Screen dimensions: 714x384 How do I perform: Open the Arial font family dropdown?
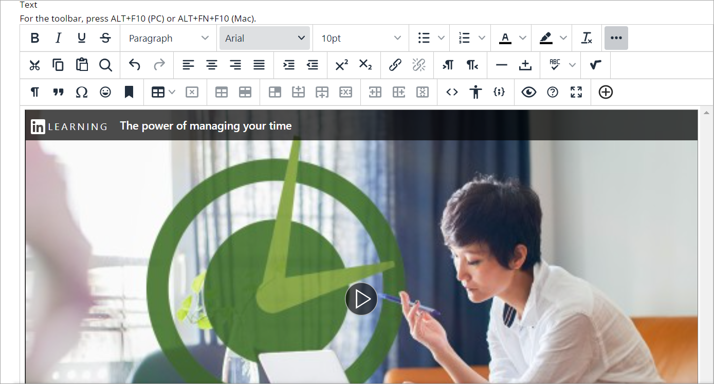[x=265, y=38]
